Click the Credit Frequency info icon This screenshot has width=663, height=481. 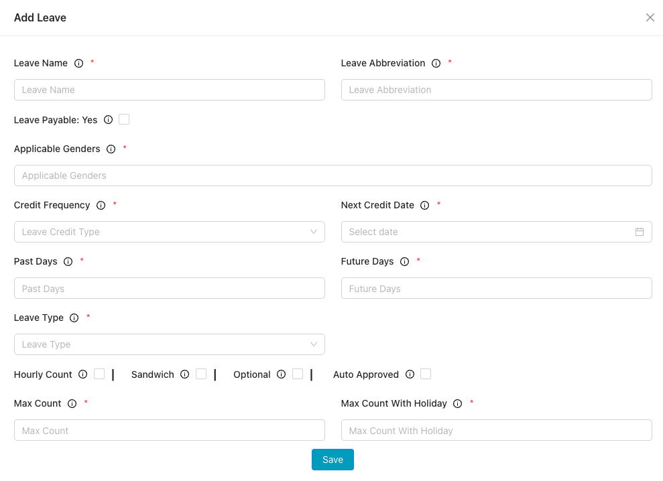[x=101, y=205]
